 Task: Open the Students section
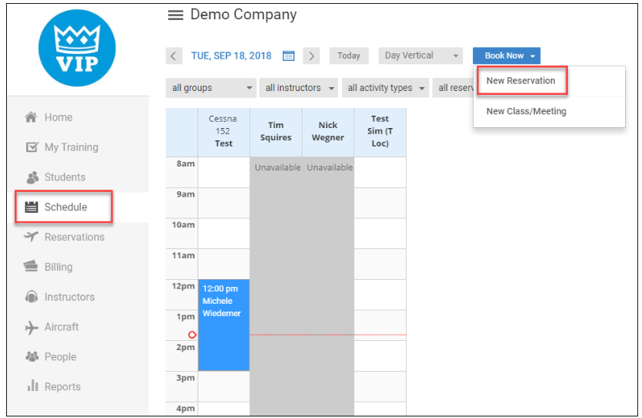[x=65, y=177]
